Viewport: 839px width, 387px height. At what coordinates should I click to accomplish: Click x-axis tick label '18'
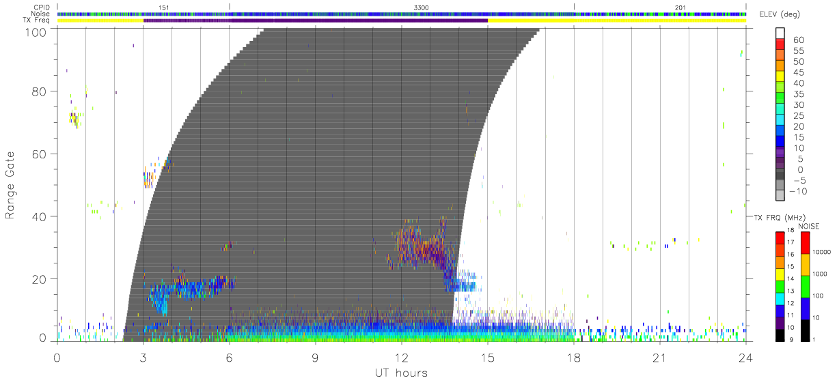(x=574, y=358)
